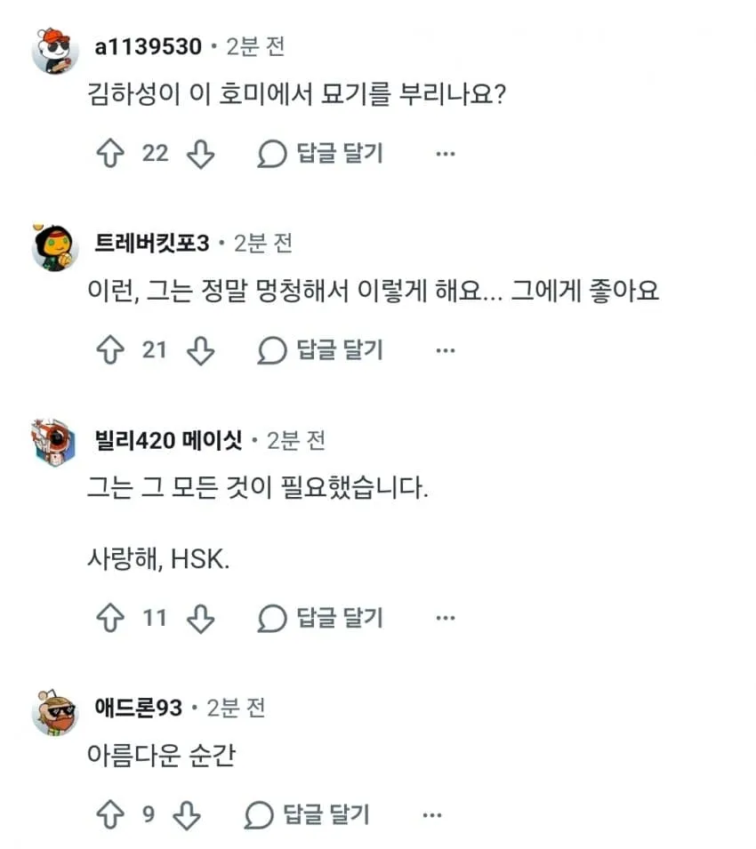
Task: Reply to 애드론93 with 답글 달기
Action: click(307, 815)
